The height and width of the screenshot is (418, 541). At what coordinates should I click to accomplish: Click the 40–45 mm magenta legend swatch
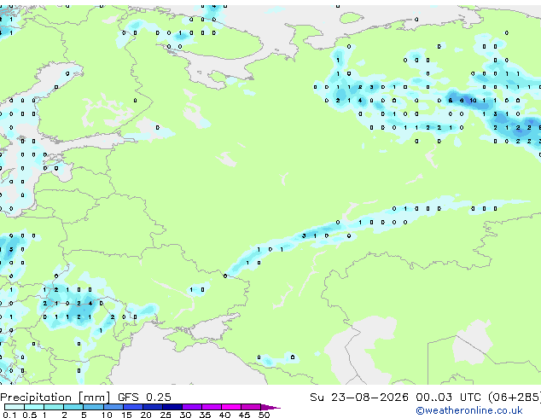[231, 407]
